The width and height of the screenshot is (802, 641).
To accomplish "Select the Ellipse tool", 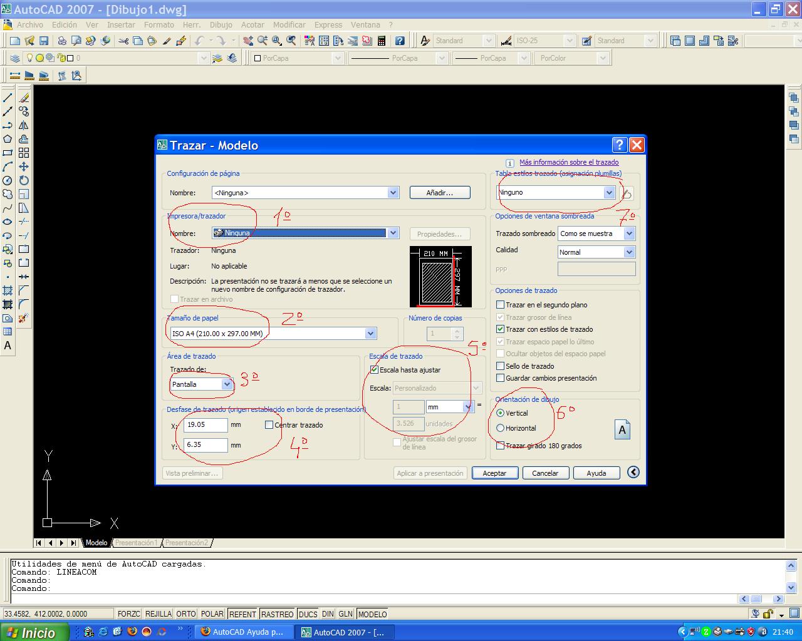I will click(8, 222).
